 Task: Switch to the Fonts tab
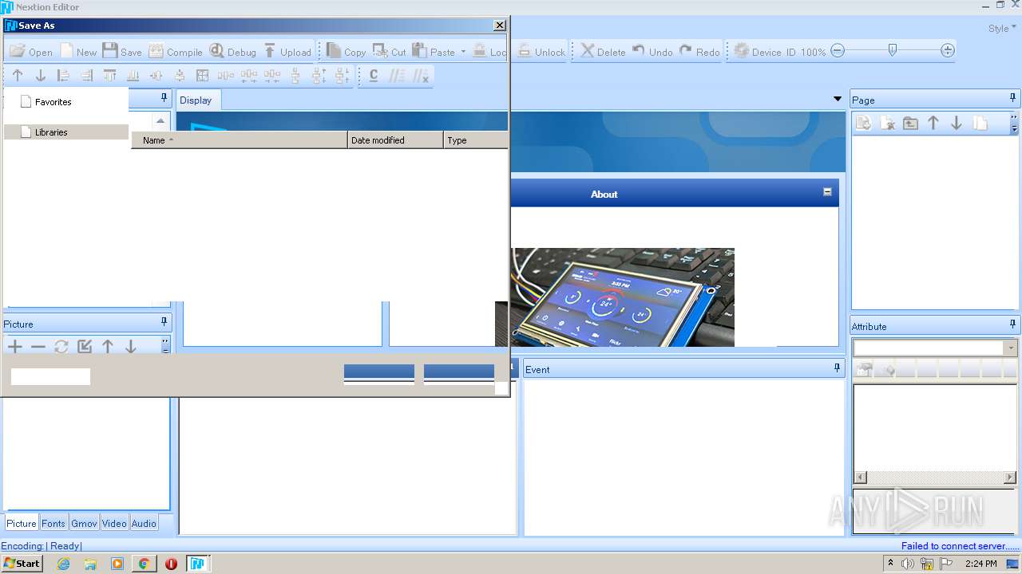(x=53, y=524)
